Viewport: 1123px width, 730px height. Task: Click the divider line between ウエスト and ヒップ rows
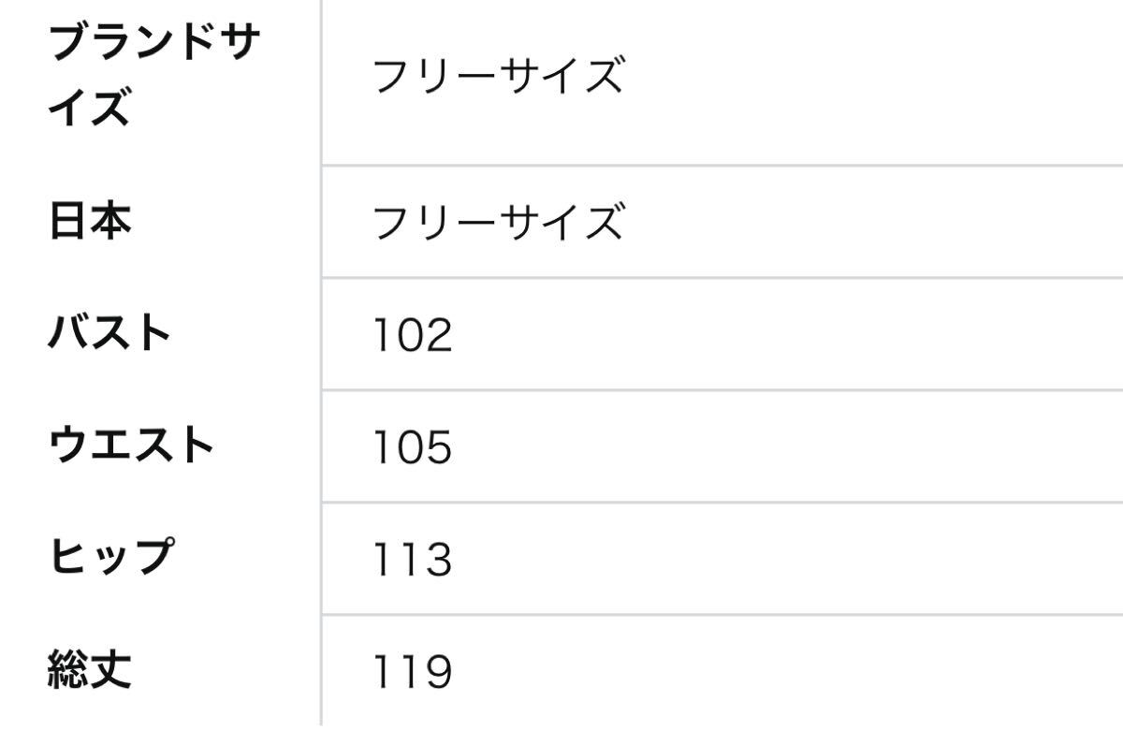[722, 503]
